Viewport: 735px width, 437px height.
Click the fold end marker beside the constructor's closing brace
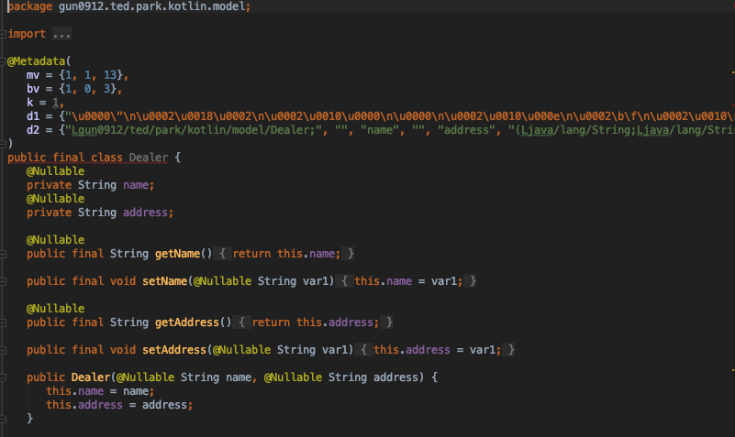click(x=3, y=419)
